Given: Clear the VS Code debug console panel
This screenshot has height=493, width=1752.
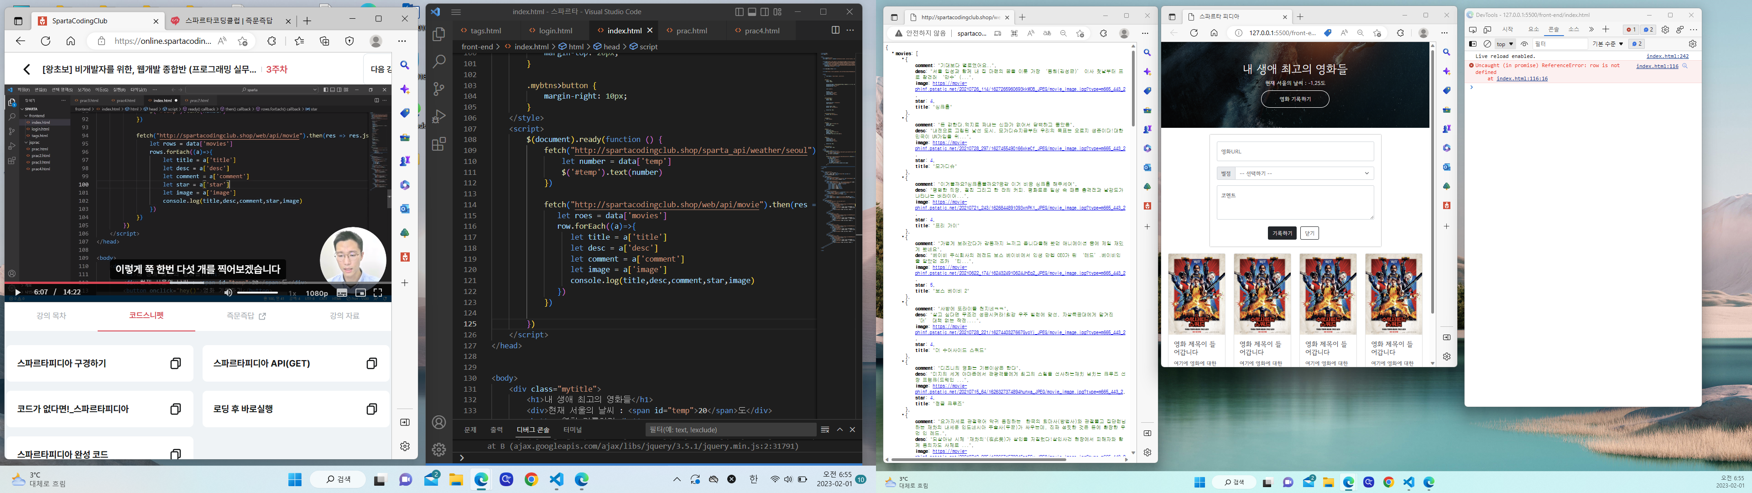Looking at the screenshot, I should [825, 430].
